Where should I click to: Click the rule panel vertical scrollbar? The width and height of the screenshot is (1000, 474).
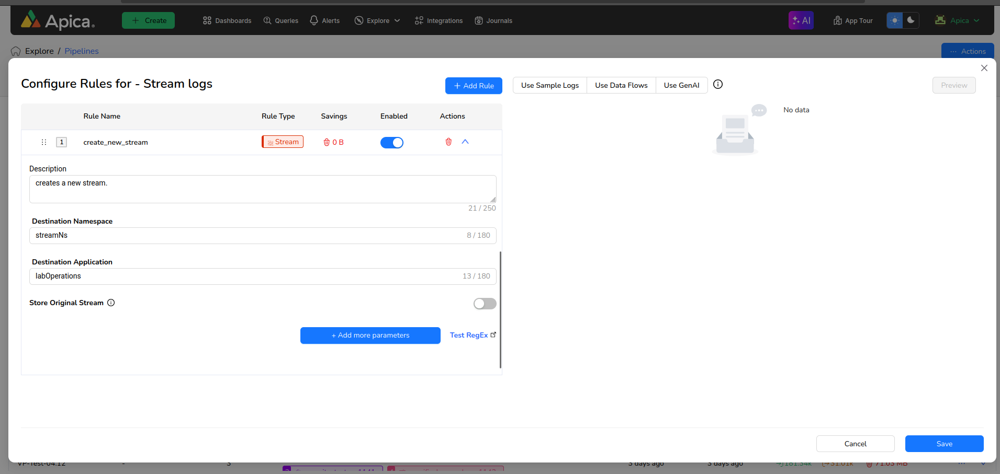[x=500, y=309]
